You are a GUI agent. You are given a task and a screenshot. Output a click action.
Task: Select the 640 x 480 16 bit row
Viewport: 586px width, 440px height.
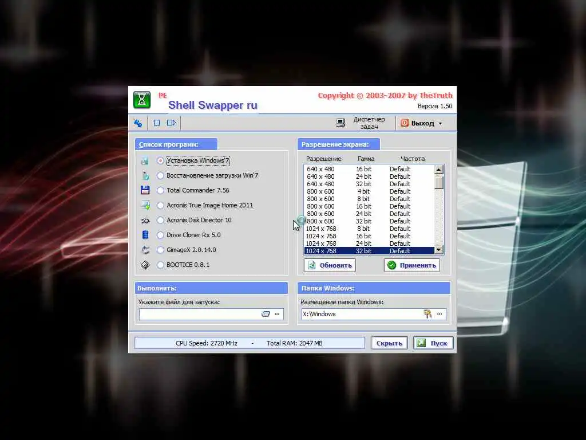click(369, 169)
